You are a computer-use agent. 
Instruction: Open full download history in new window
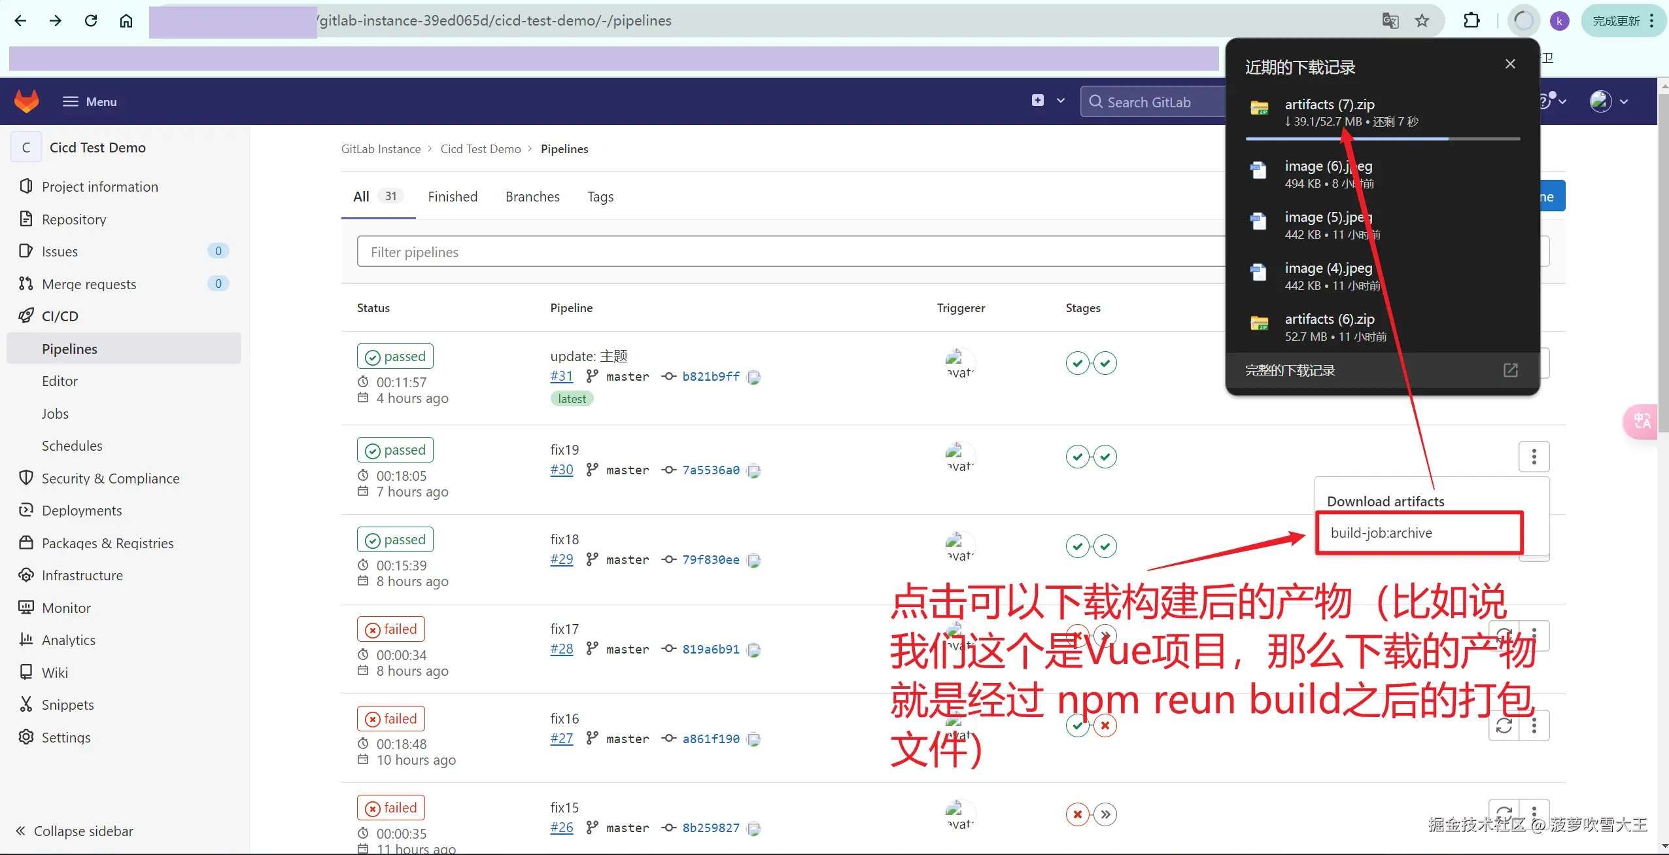click(x=1510, y=370)
